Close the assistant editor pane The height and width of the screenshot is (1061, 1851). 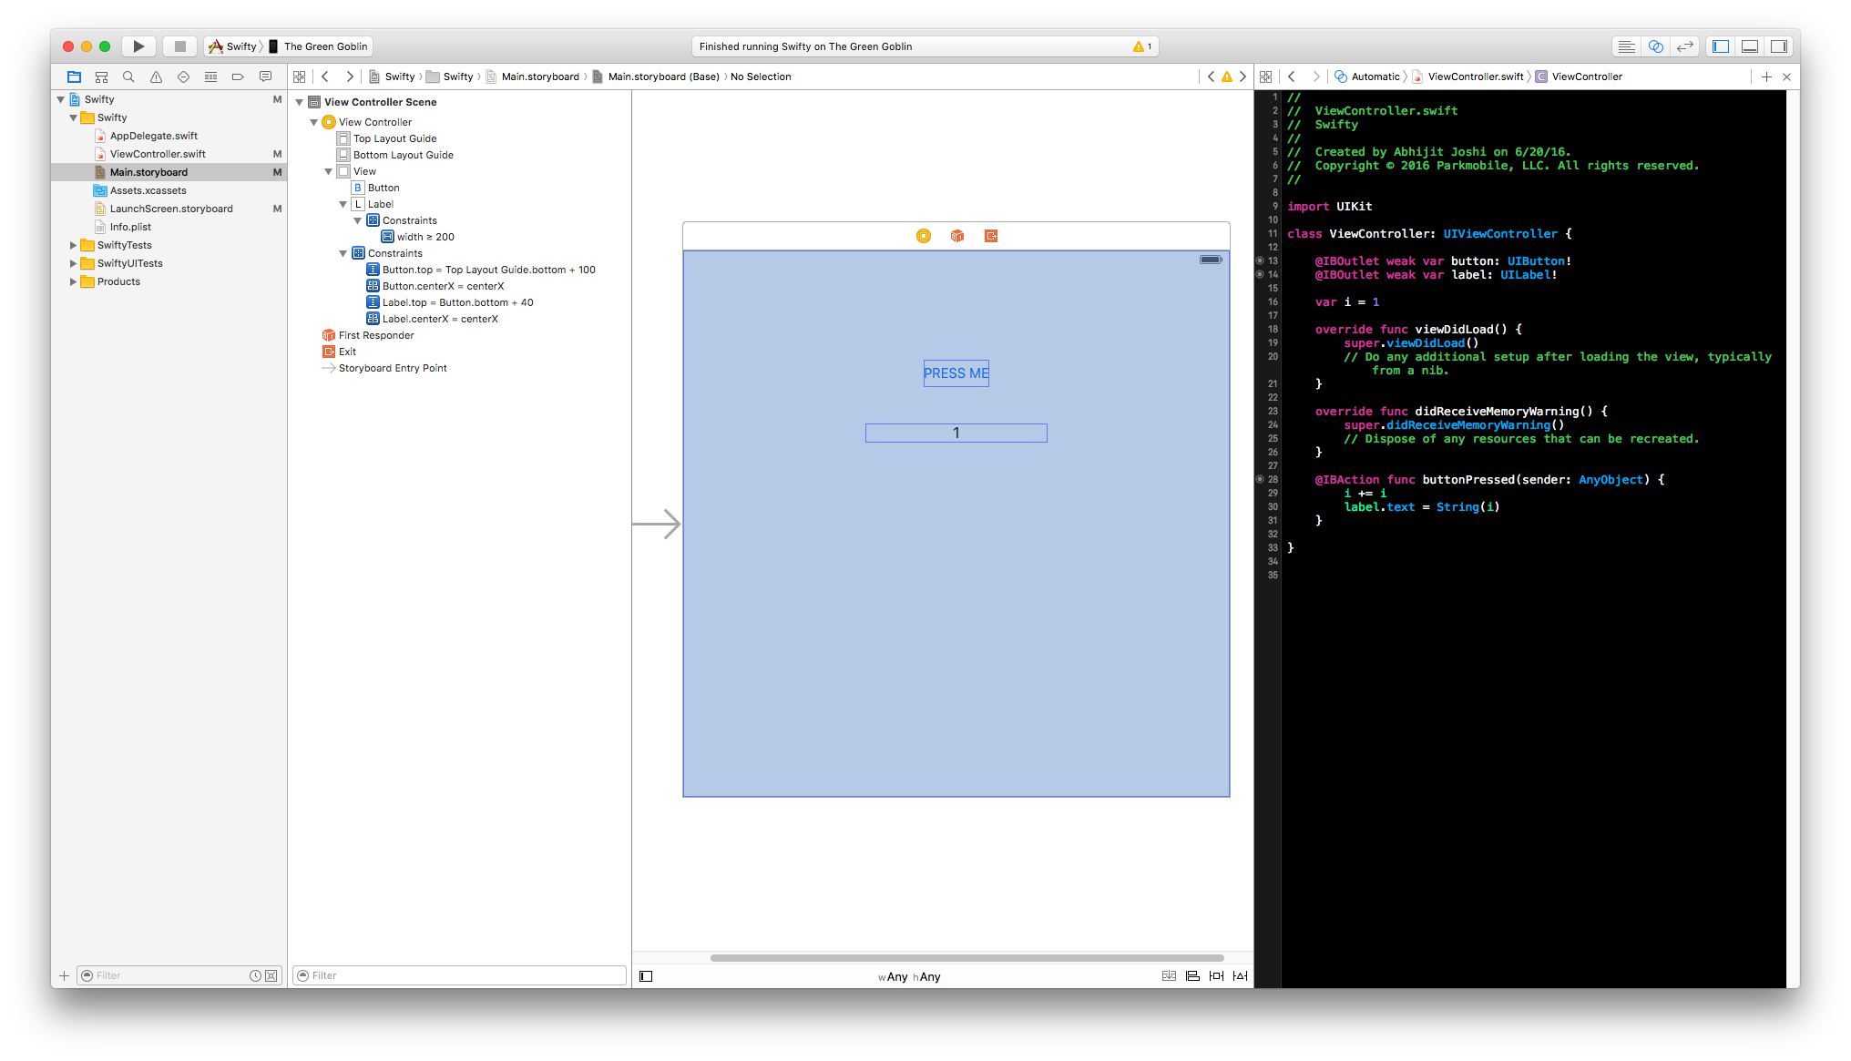(1786, 77)
